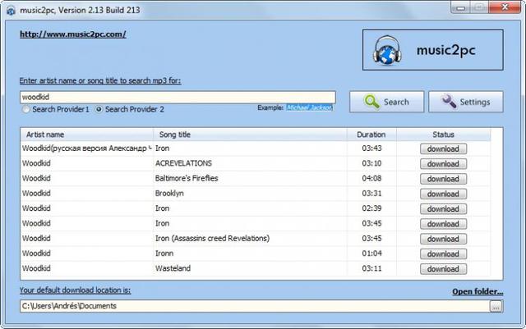Screen dimensions: 526x329
Task: Open the http://www.music2pc.com/ link
Action: tap(73, 34)
